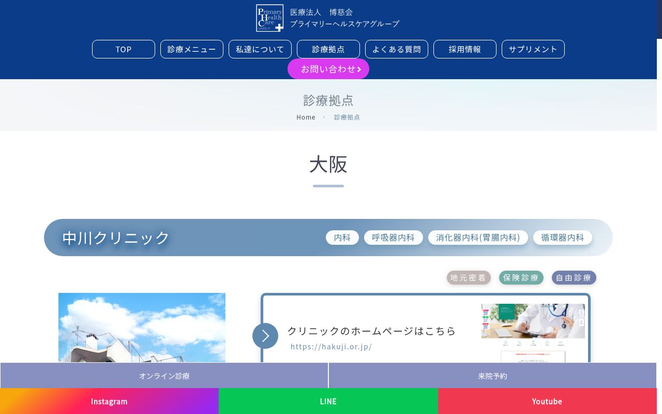Open the TOP menu item
Image resolution: width=662 pixels, height=414 pixels.
pyautogui.click(x=124, y=49)
